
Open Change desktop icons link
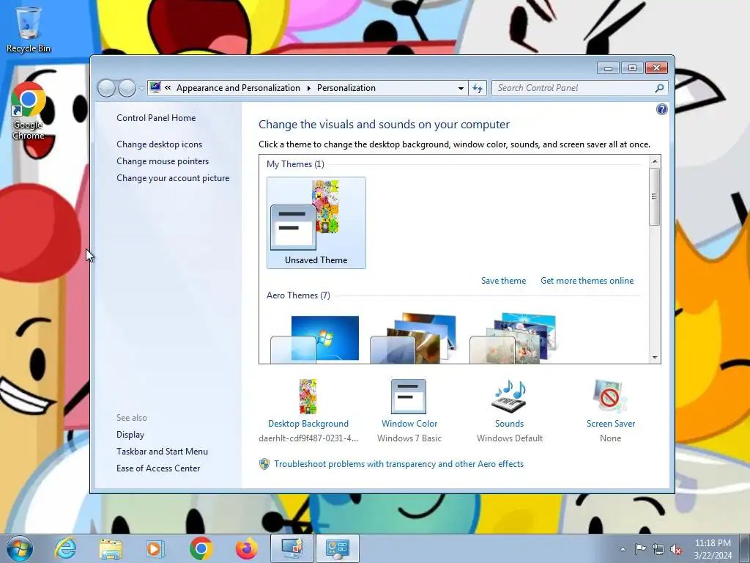click(x=159, y=144)
